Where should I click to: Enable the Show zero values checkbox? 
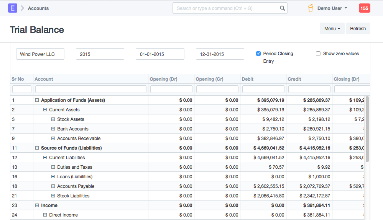pos(318,54)
